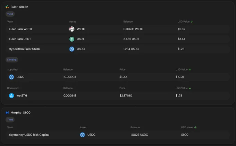Click the Vault column header under Euler
Viewport: 236px width, 146px height.
click(x=10, y=22)
